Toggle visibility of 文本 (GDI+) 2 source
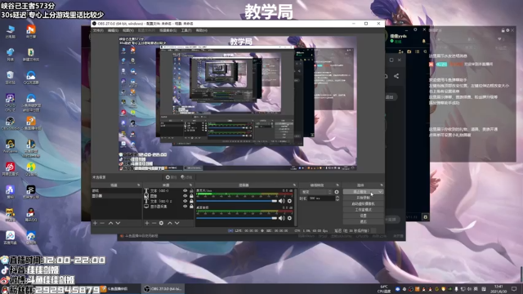 [x=186, y=202]
